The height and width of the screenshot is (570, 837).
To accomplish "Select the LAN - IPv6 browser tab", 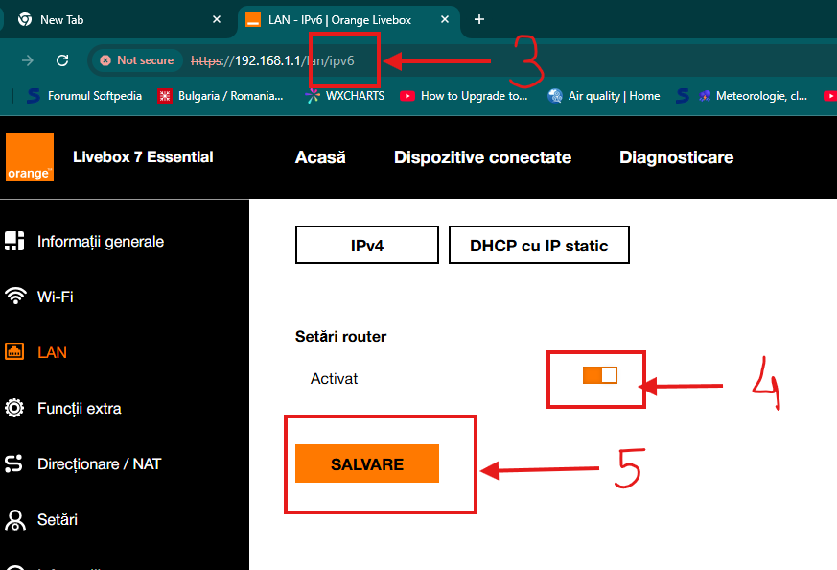I will [347, 20].
